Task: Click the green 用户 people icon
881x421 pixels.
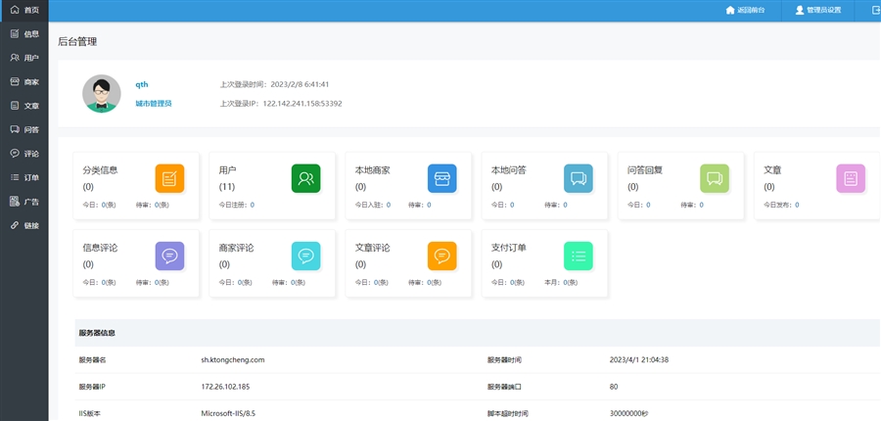Action: coord(305,178)
